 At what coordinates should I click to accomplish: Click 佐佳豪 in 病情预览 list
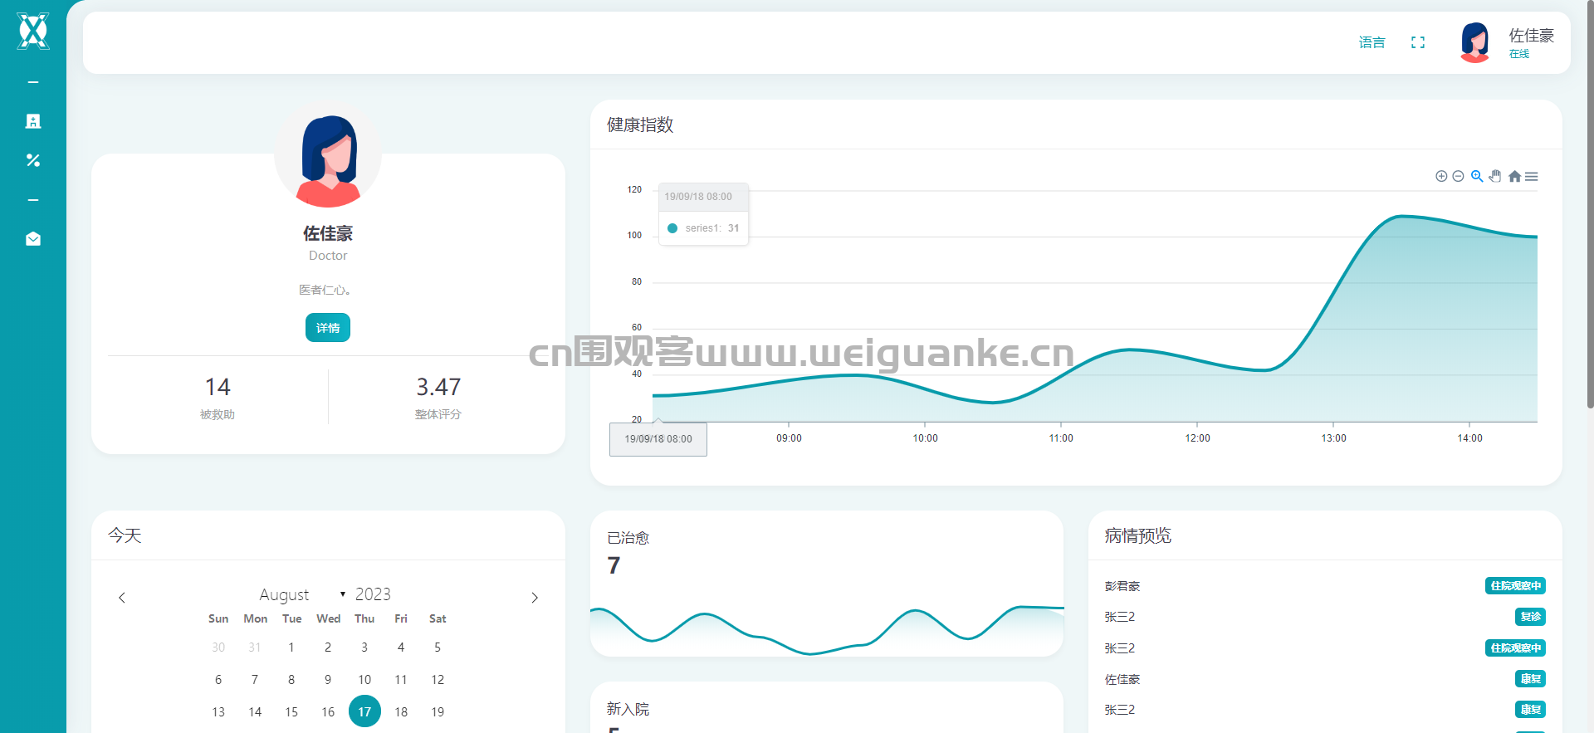click(1122, 679)
